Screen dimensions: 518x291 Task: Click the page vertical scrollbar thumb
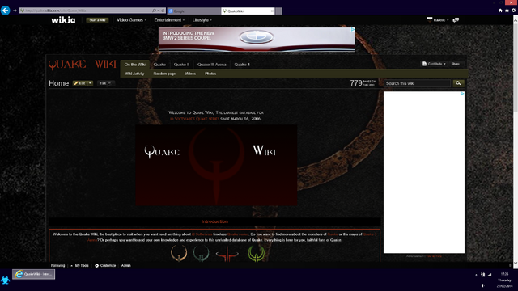(516, 67)
